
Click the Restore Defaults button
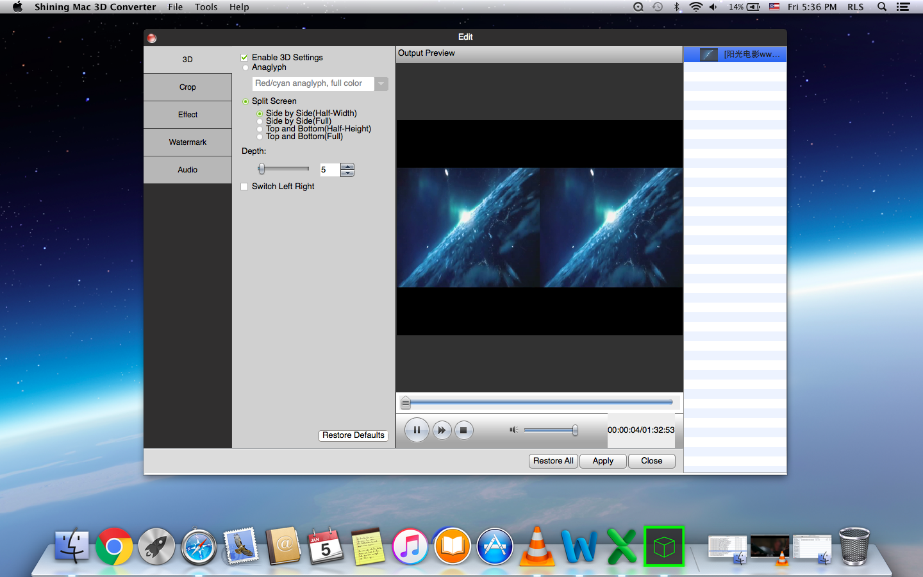tap(353, 435)
